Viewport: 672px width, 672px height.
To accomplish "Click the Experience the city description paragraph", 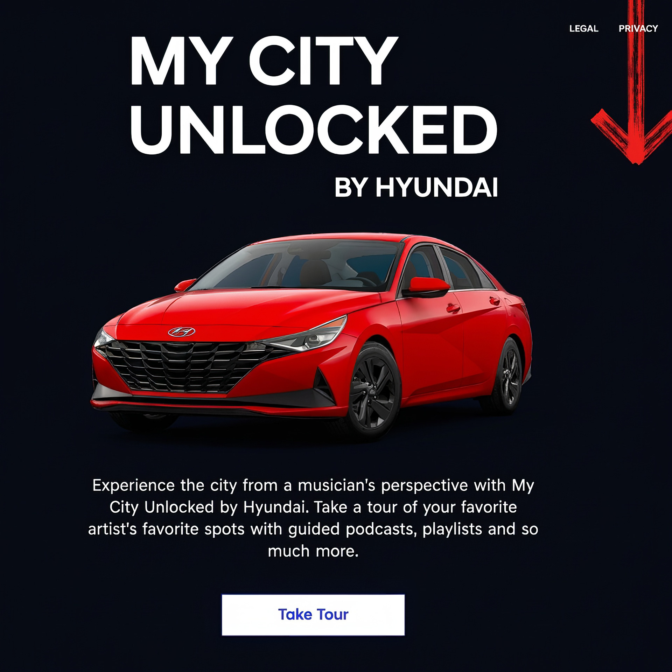I will tap(313, 518).
